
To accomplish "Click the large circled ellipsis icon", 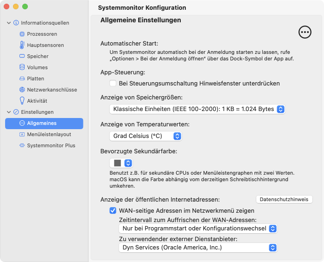I will tap(305, 32).
